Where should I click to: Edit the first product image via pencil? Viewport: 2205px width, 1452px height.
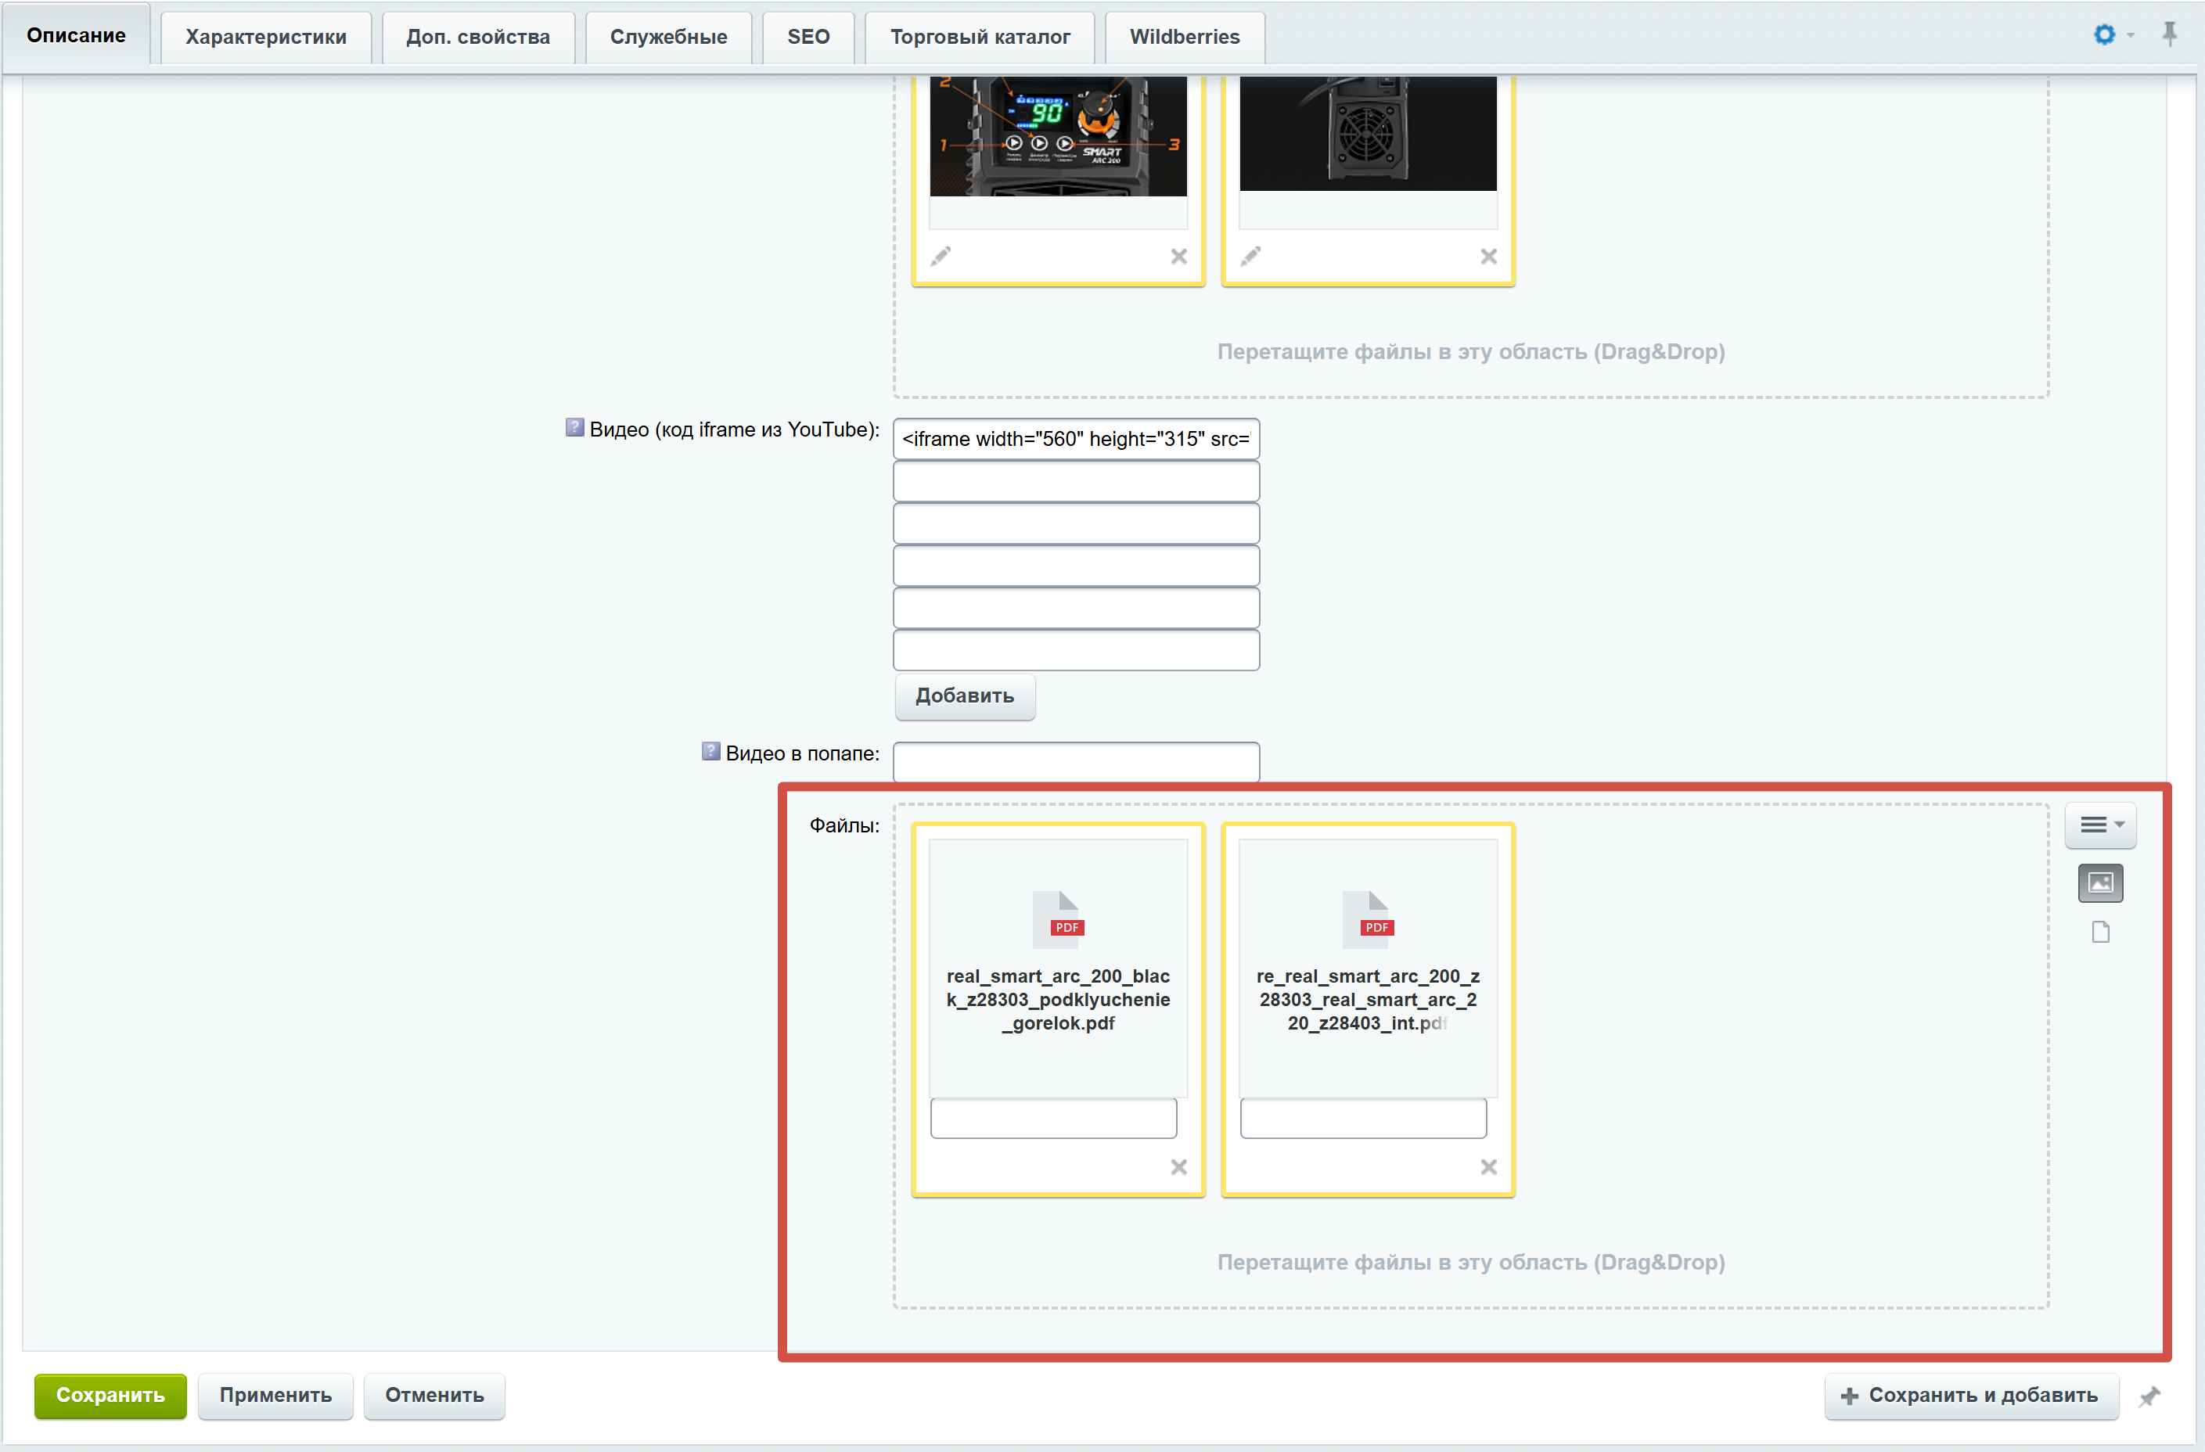941,257
